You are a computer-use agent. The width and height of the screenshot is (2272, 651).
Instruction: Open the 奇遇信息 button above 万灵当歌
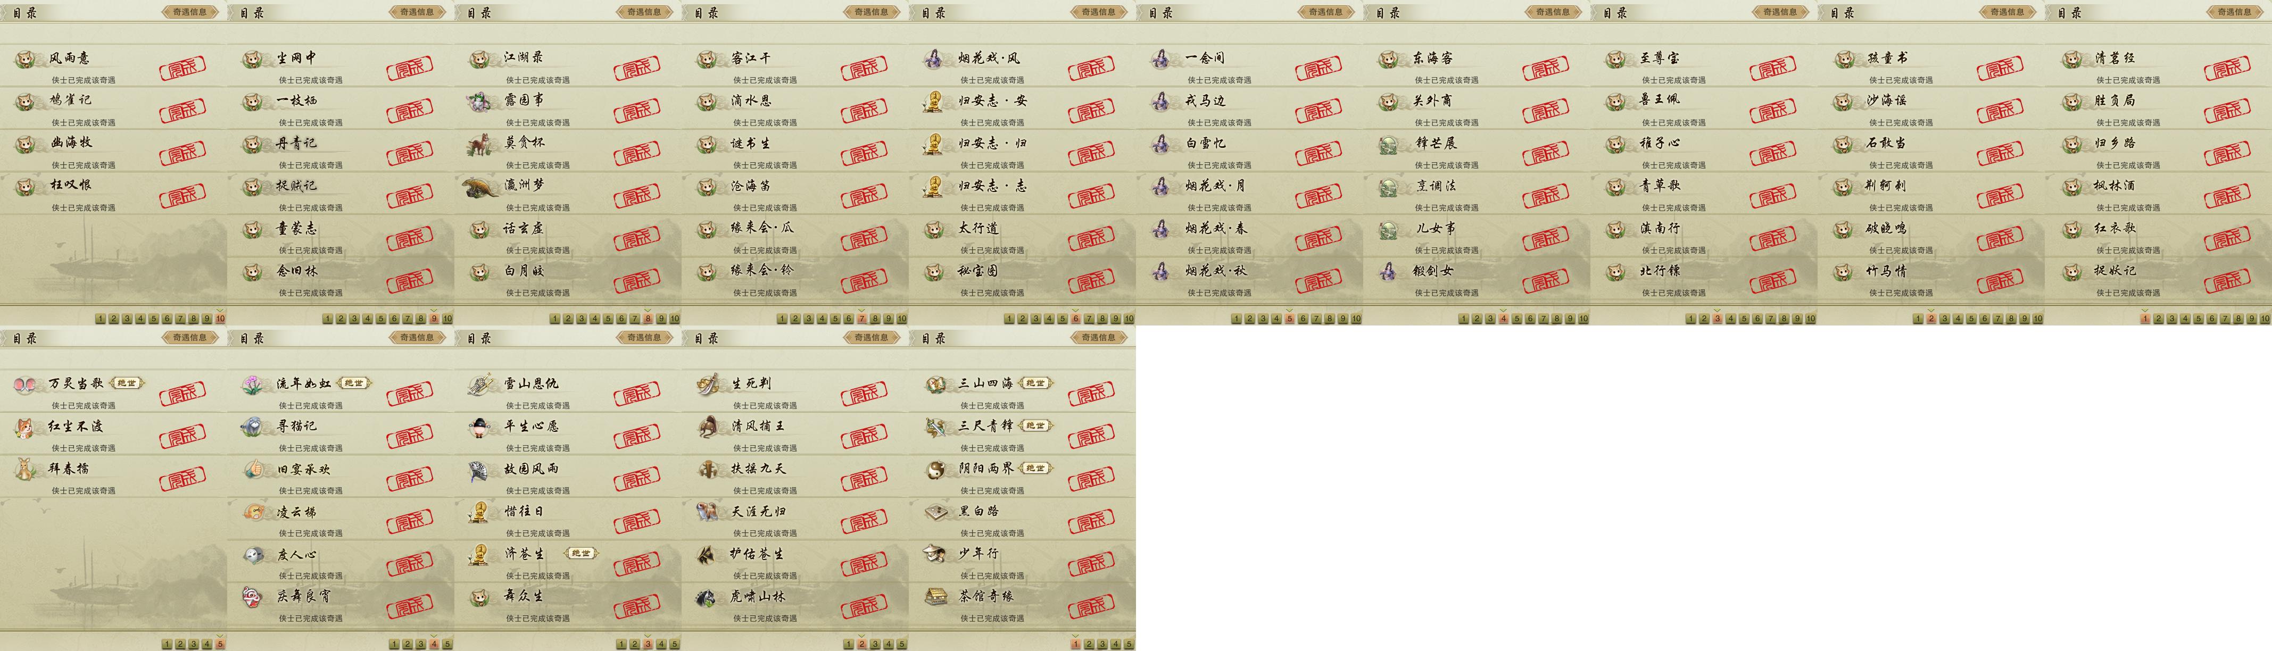click(x=190, y=338)
